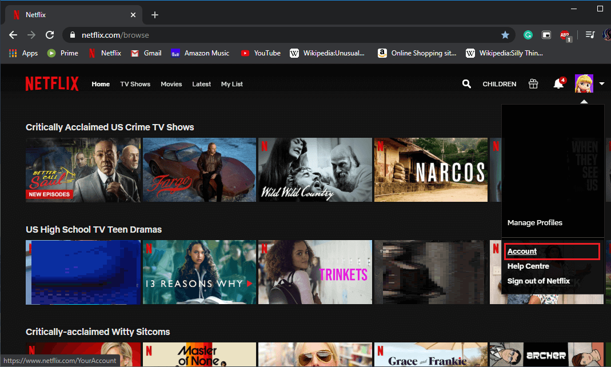
Task: Open the Master of None thumbnail
Action: click(199, 354)
